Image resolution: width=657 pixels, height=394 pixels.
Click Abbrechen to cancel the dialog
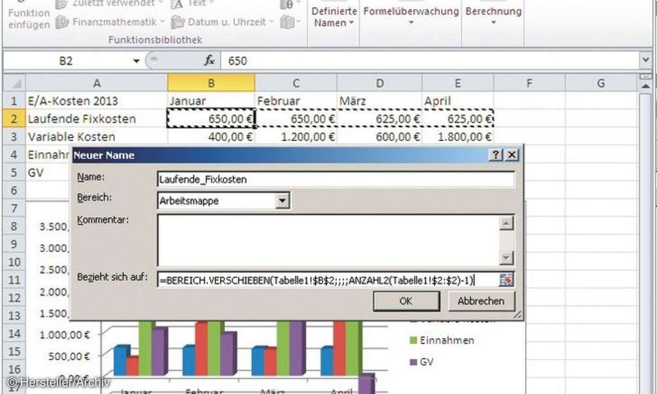(481, 301)
